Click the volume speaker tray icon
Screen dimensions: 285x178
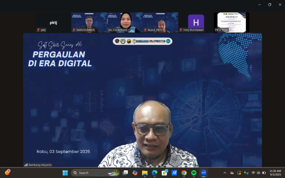click(259, 173)
